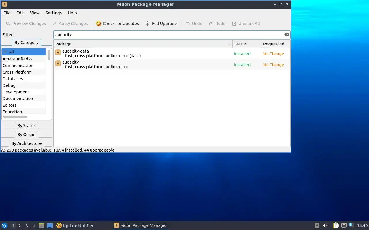
Task: Click No Change for audacity-data
Action: point(273,54)
